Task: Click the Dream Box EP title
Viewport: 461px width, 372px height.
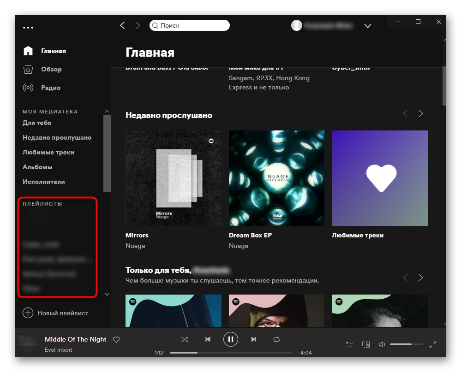Action: tap(250, 235)
